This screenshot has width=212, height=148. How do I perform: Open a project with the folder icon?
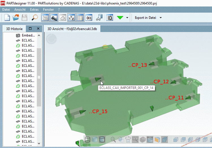[x=16, y=18]
